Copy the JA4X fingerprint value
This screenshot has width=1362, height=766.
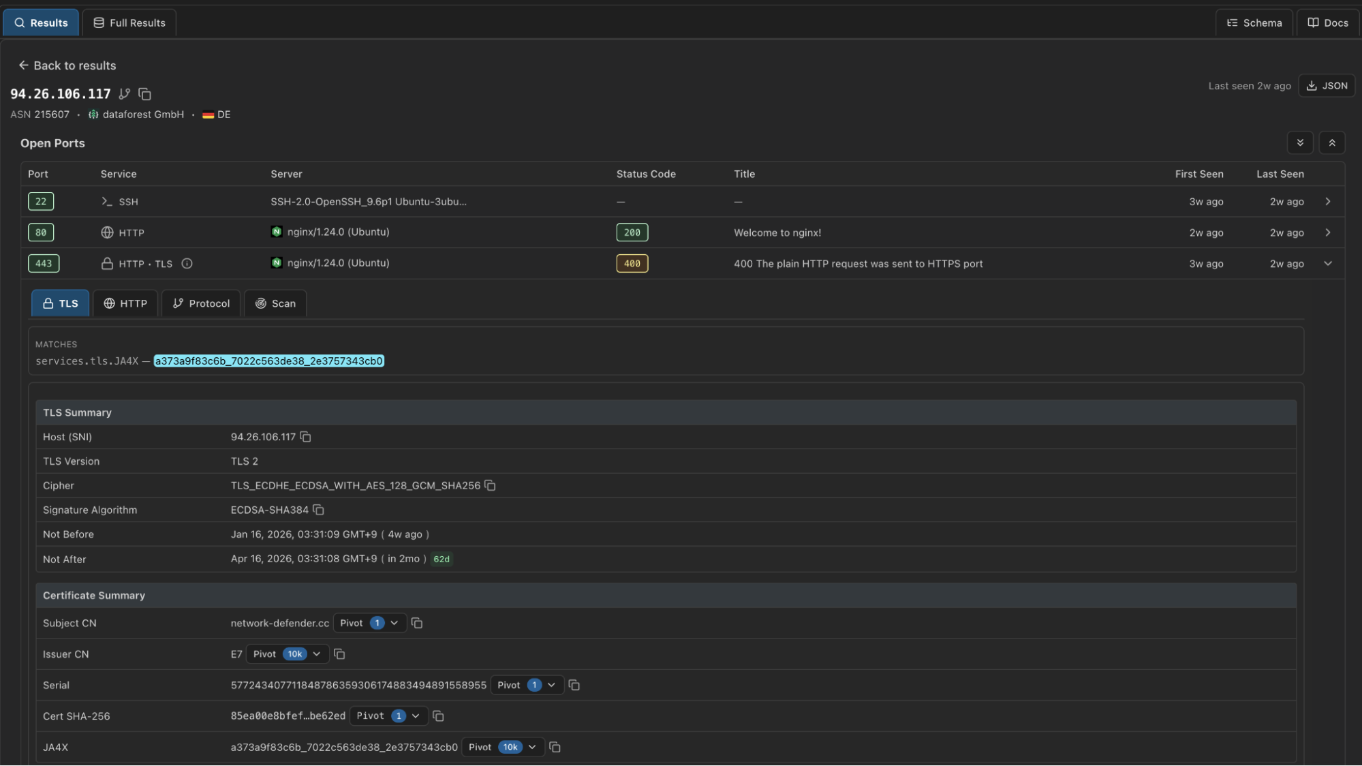coord(555,747)
